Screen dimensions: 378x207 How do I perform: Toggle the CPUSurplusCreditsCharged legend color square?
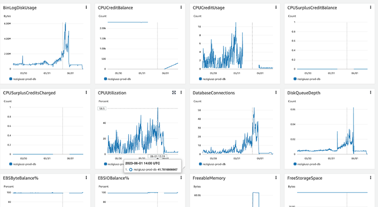10,164
